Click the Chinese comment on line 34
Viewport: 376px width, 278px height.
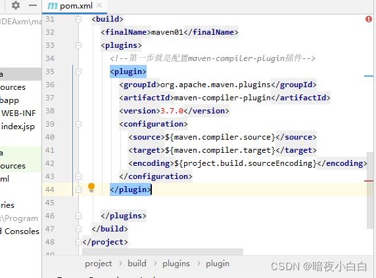tap(212, 58)
